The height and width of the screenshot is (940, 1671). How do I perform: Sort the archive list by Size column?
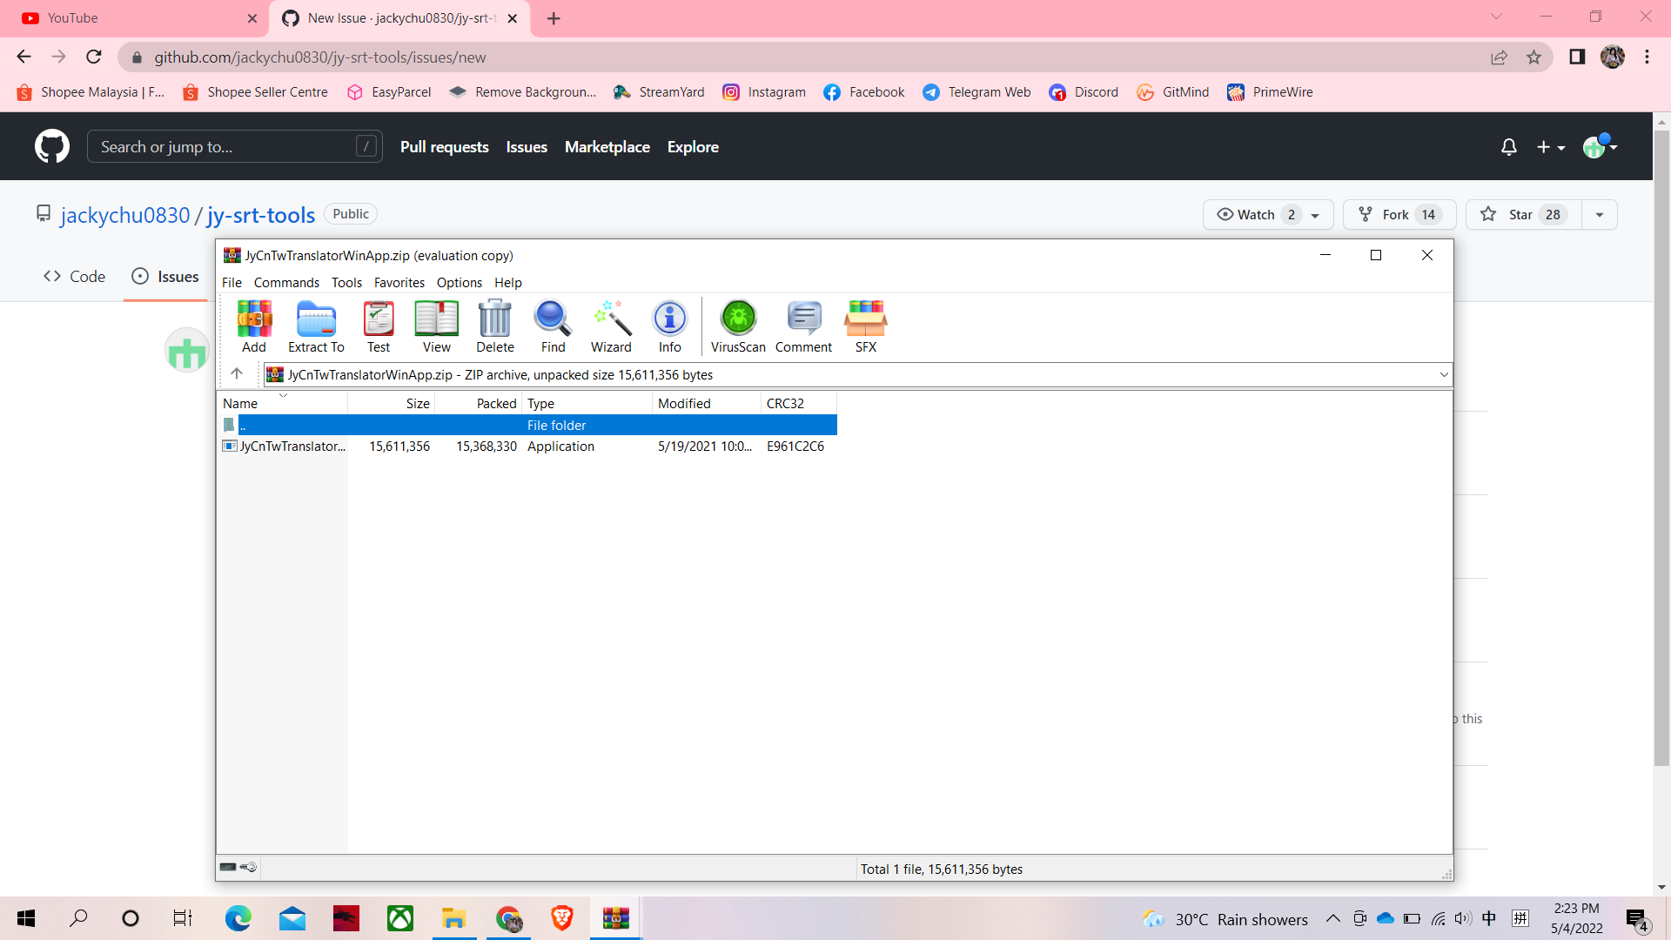click(392, 403)
